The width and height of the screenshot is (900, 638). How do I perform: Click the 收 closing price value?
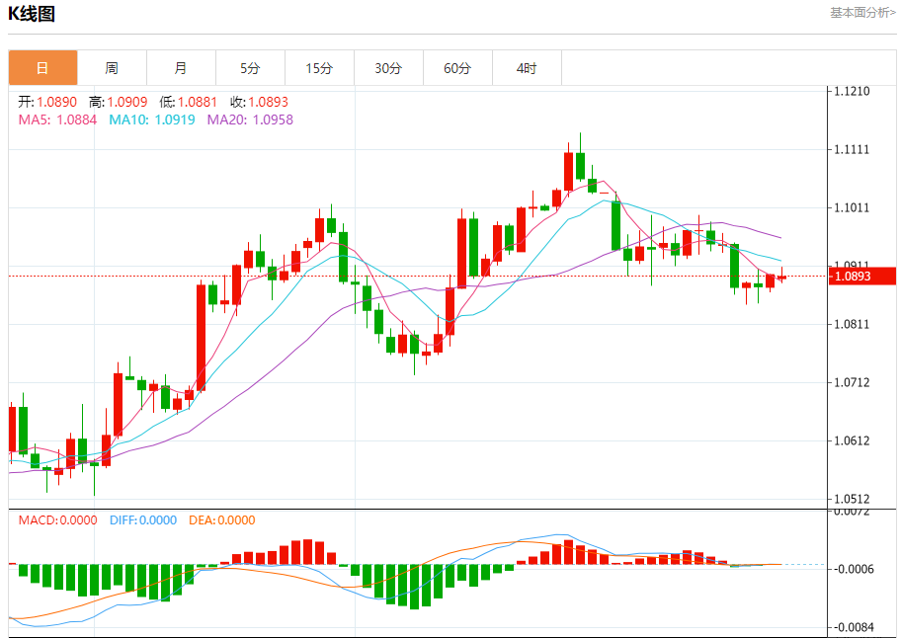click(x=268, y=102)
